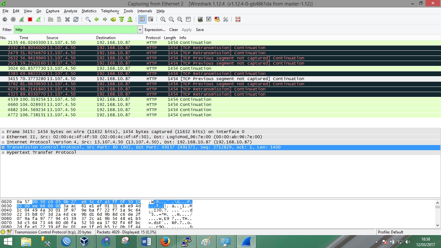Click the Apply filter button

click(187, 30)
